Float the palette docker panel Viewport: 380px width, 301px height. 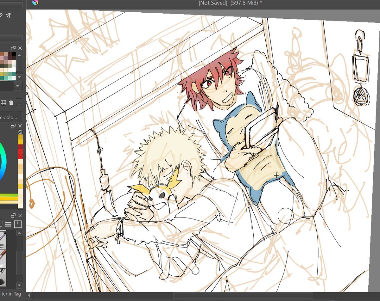click(13, 48)
